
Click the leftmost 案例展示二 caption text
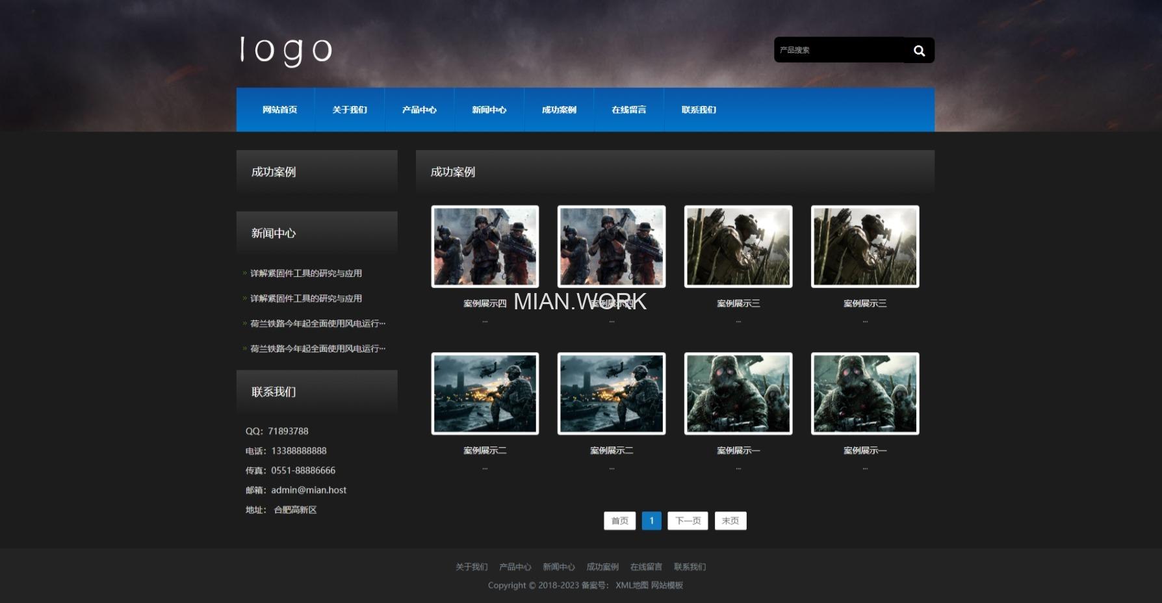[485, 450]
